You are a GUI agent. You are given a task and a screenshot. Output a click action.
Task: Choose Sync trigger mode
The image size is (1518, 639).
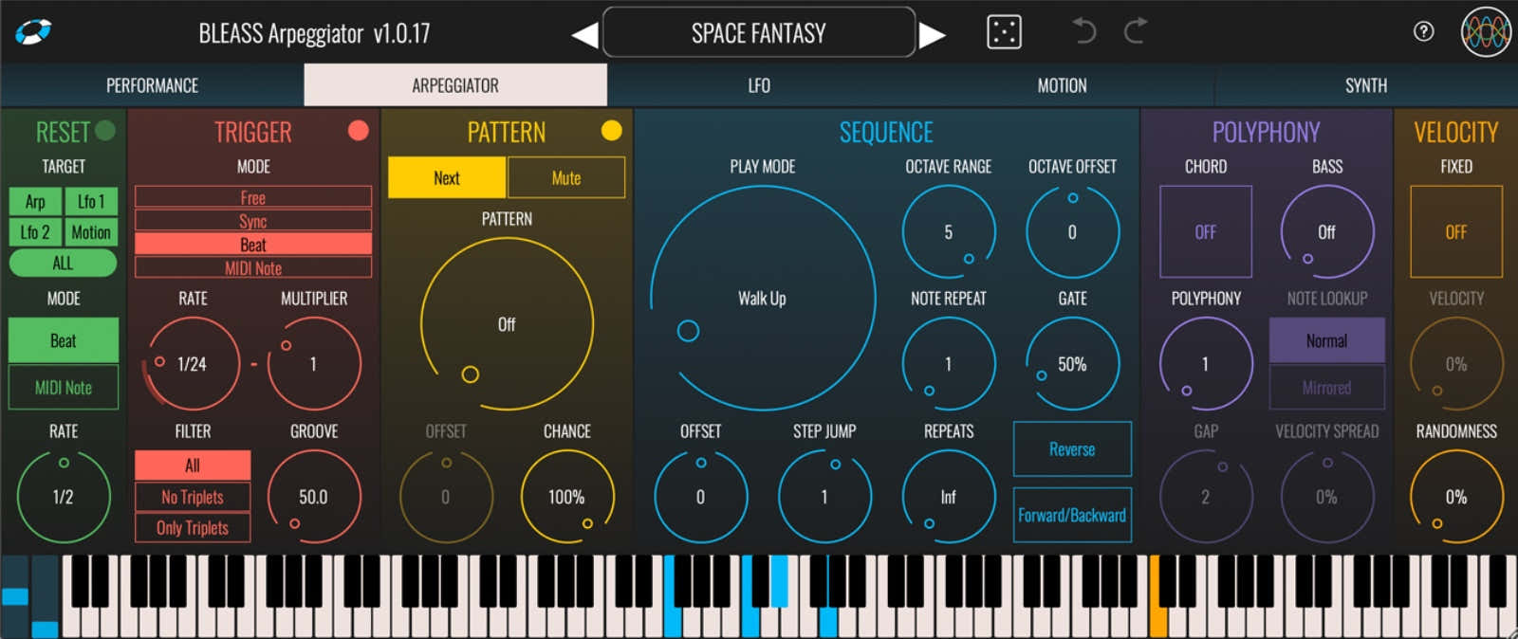tap(253, 221)
